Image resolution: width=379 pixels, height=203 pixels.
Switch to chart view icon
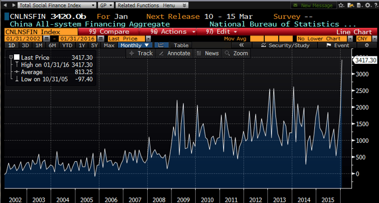tap(161, 45)
